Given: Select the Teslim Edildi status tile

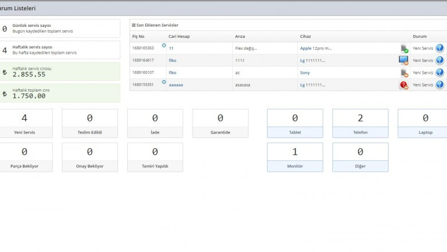Looking at the screenshot, I should (x=89, y=123).
